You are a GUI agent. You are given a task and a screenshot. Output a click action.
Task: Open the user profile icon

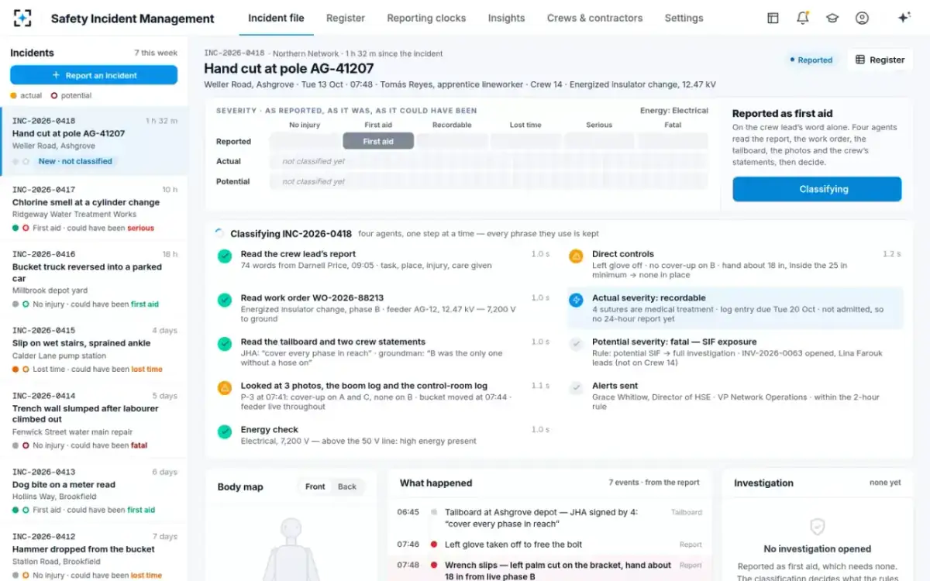point(862,18)
